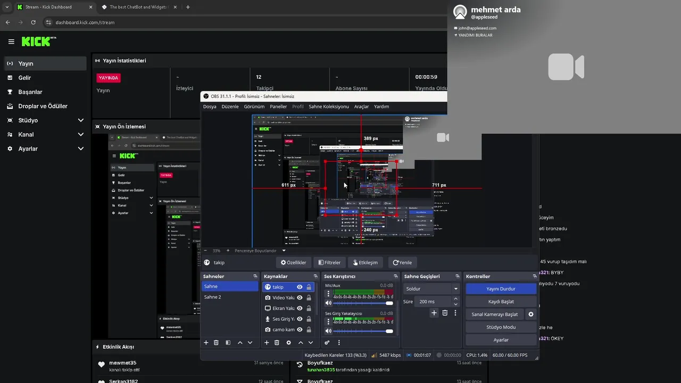Toggle visibility of Ses Giriş source
The width and height of the screenshot is (681, 383).
pyautogui.click(x=300, y=319)
